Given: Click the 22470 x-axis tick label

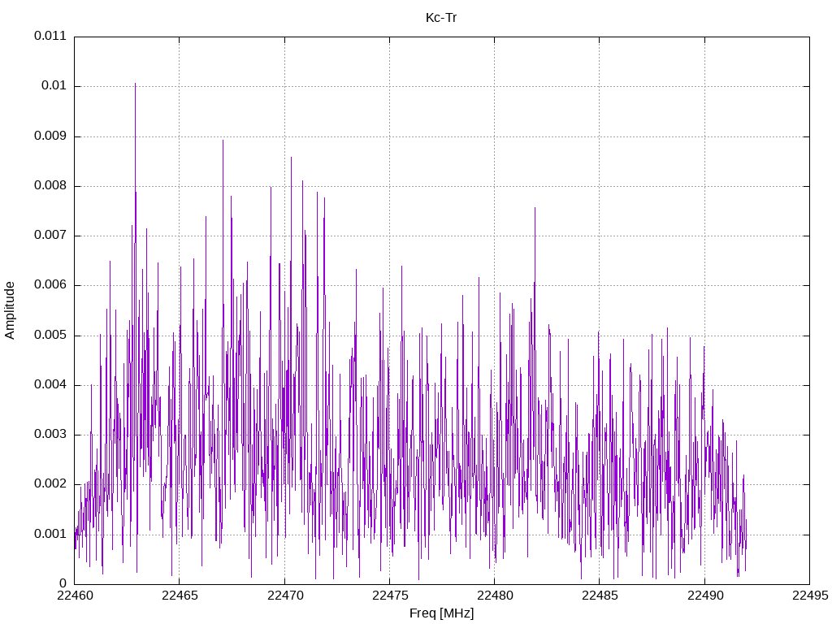Looking at the screenshot, I should (x=285, y=596).
